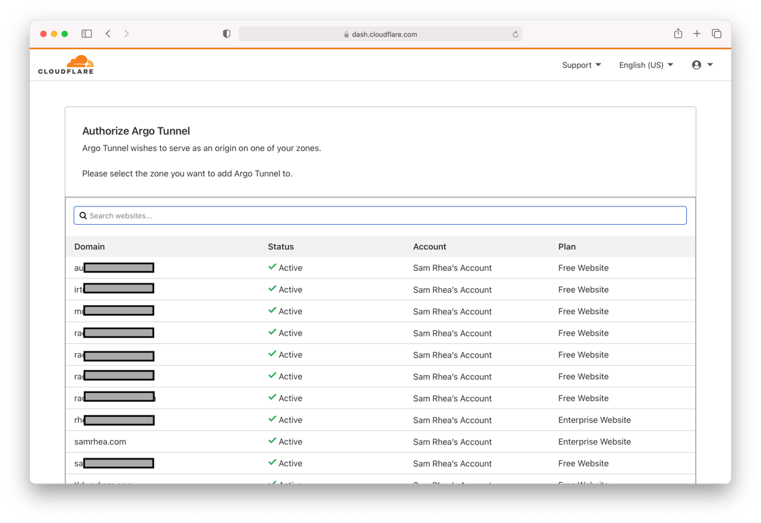The height and width of the screenshot is (523, 761).
Task: Go forward with the browser forward arrow
Action: pos(126,33)
